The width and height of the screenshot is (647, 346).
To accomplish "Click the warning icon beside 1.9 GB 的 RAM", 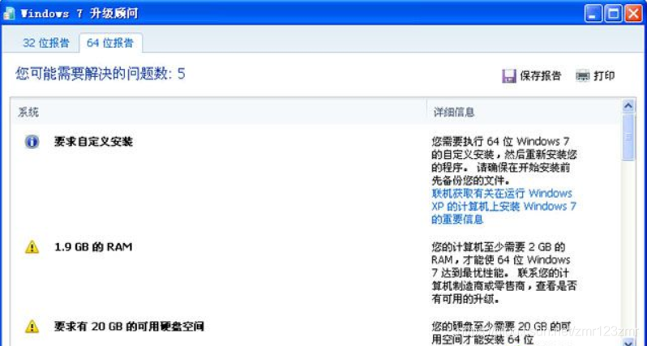I will [x=32, y=247].
